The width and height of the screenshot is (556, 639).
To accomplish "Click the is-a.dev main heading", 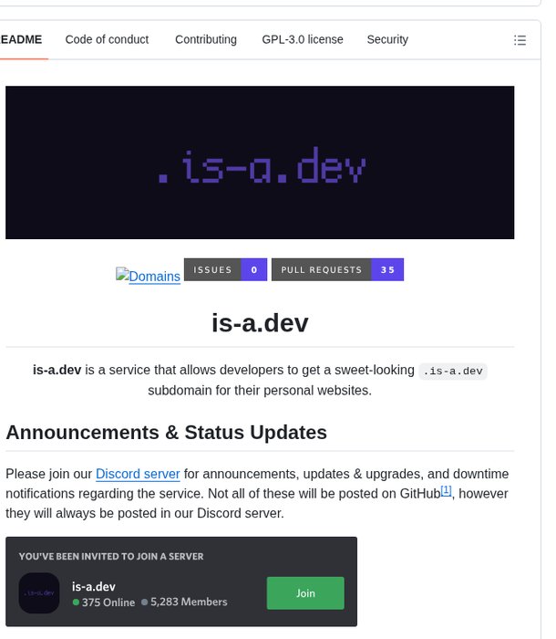I will tap(260, 323).
